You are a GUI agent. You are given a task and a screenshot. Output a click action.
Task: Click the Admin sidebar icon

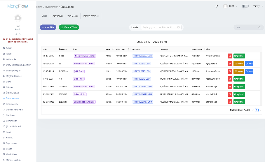pyautogui.click(x=4, y=48)
